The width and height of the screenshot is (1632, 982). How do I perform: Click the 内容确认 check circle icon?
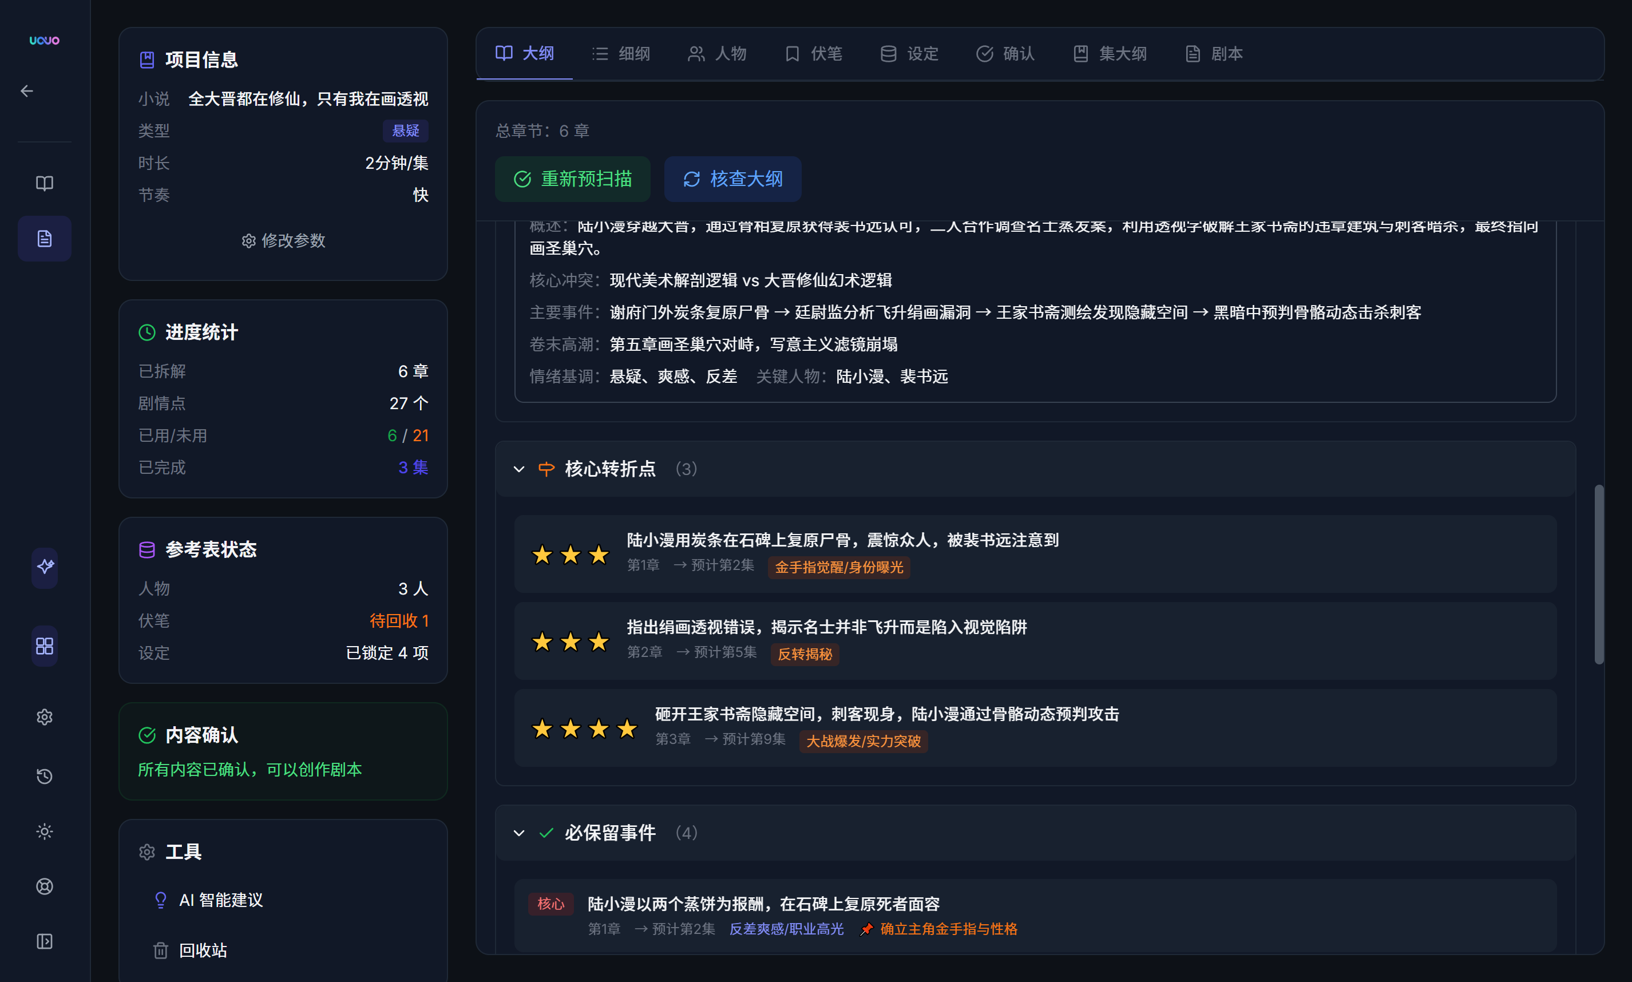tap(147, 735)
